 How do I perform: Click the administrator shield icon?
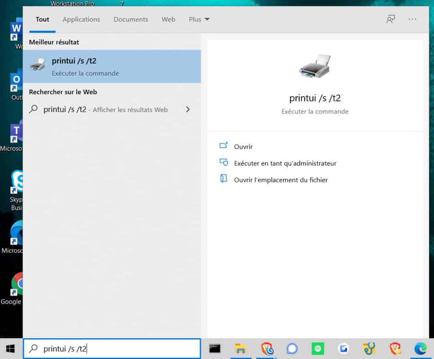(224, 162)
